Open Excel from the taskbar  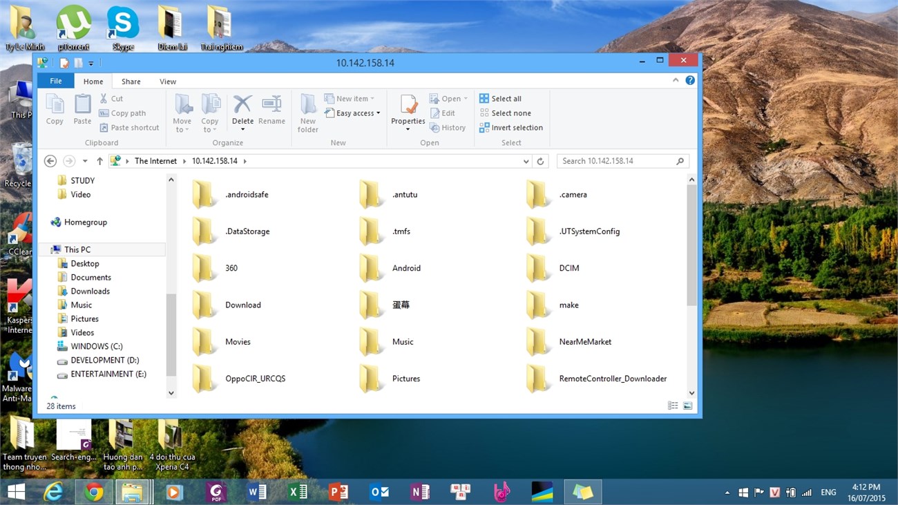click(x=298, y=492)
